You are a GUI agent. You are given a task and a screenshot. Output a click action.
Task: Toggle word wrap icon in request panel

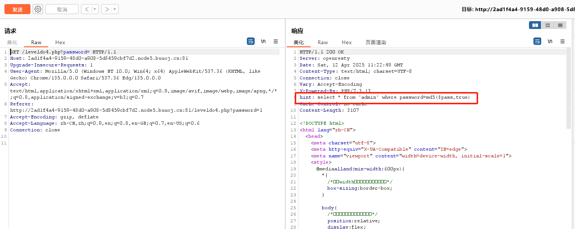click(251, 41)
